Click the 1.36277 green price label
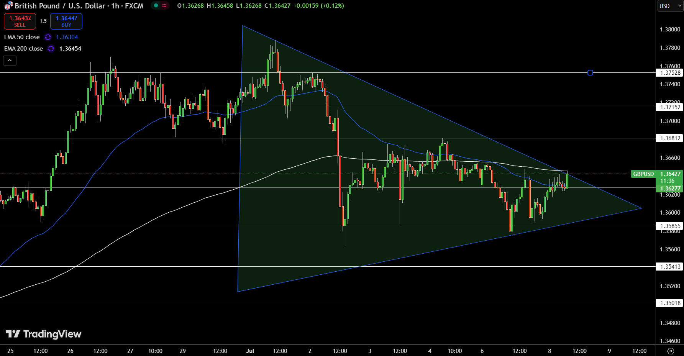The width and height of the screenshot is (684, 356). click(x=670, y=189)
